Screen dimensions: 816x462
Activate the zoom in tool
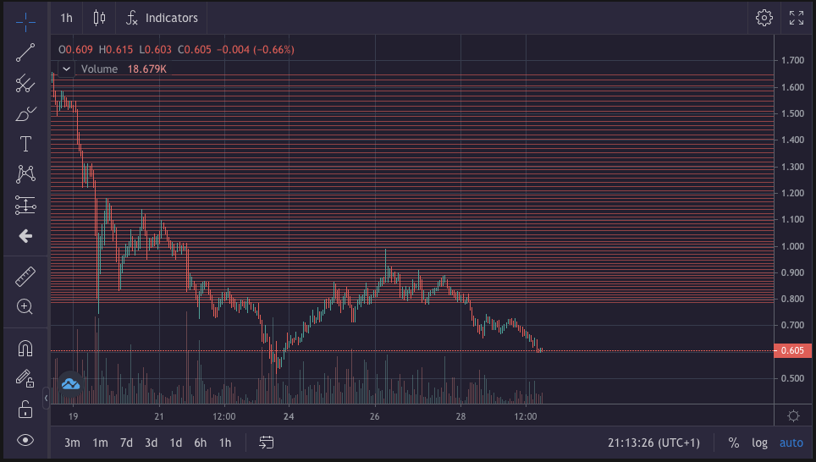(x=25, y=307)
